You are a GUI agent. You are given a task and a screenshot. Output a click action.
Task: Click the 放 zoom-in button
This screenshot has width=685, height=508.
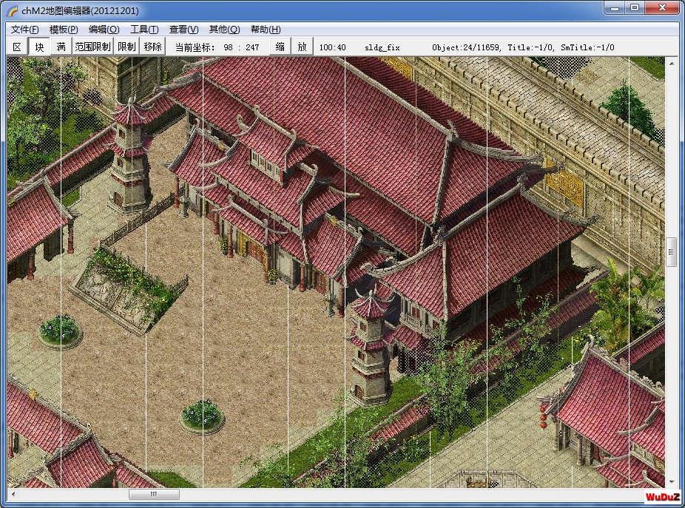pos(302,47)
